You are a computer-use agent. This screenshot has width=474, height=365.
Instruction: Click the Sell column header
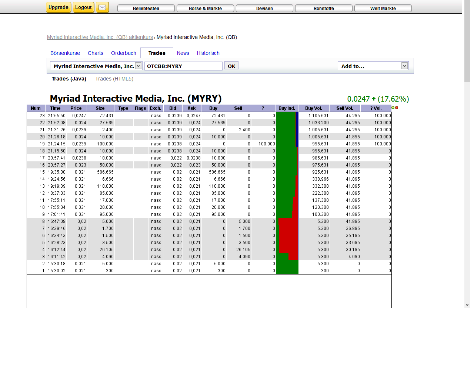pyautogui.click(x=238, y=108)
